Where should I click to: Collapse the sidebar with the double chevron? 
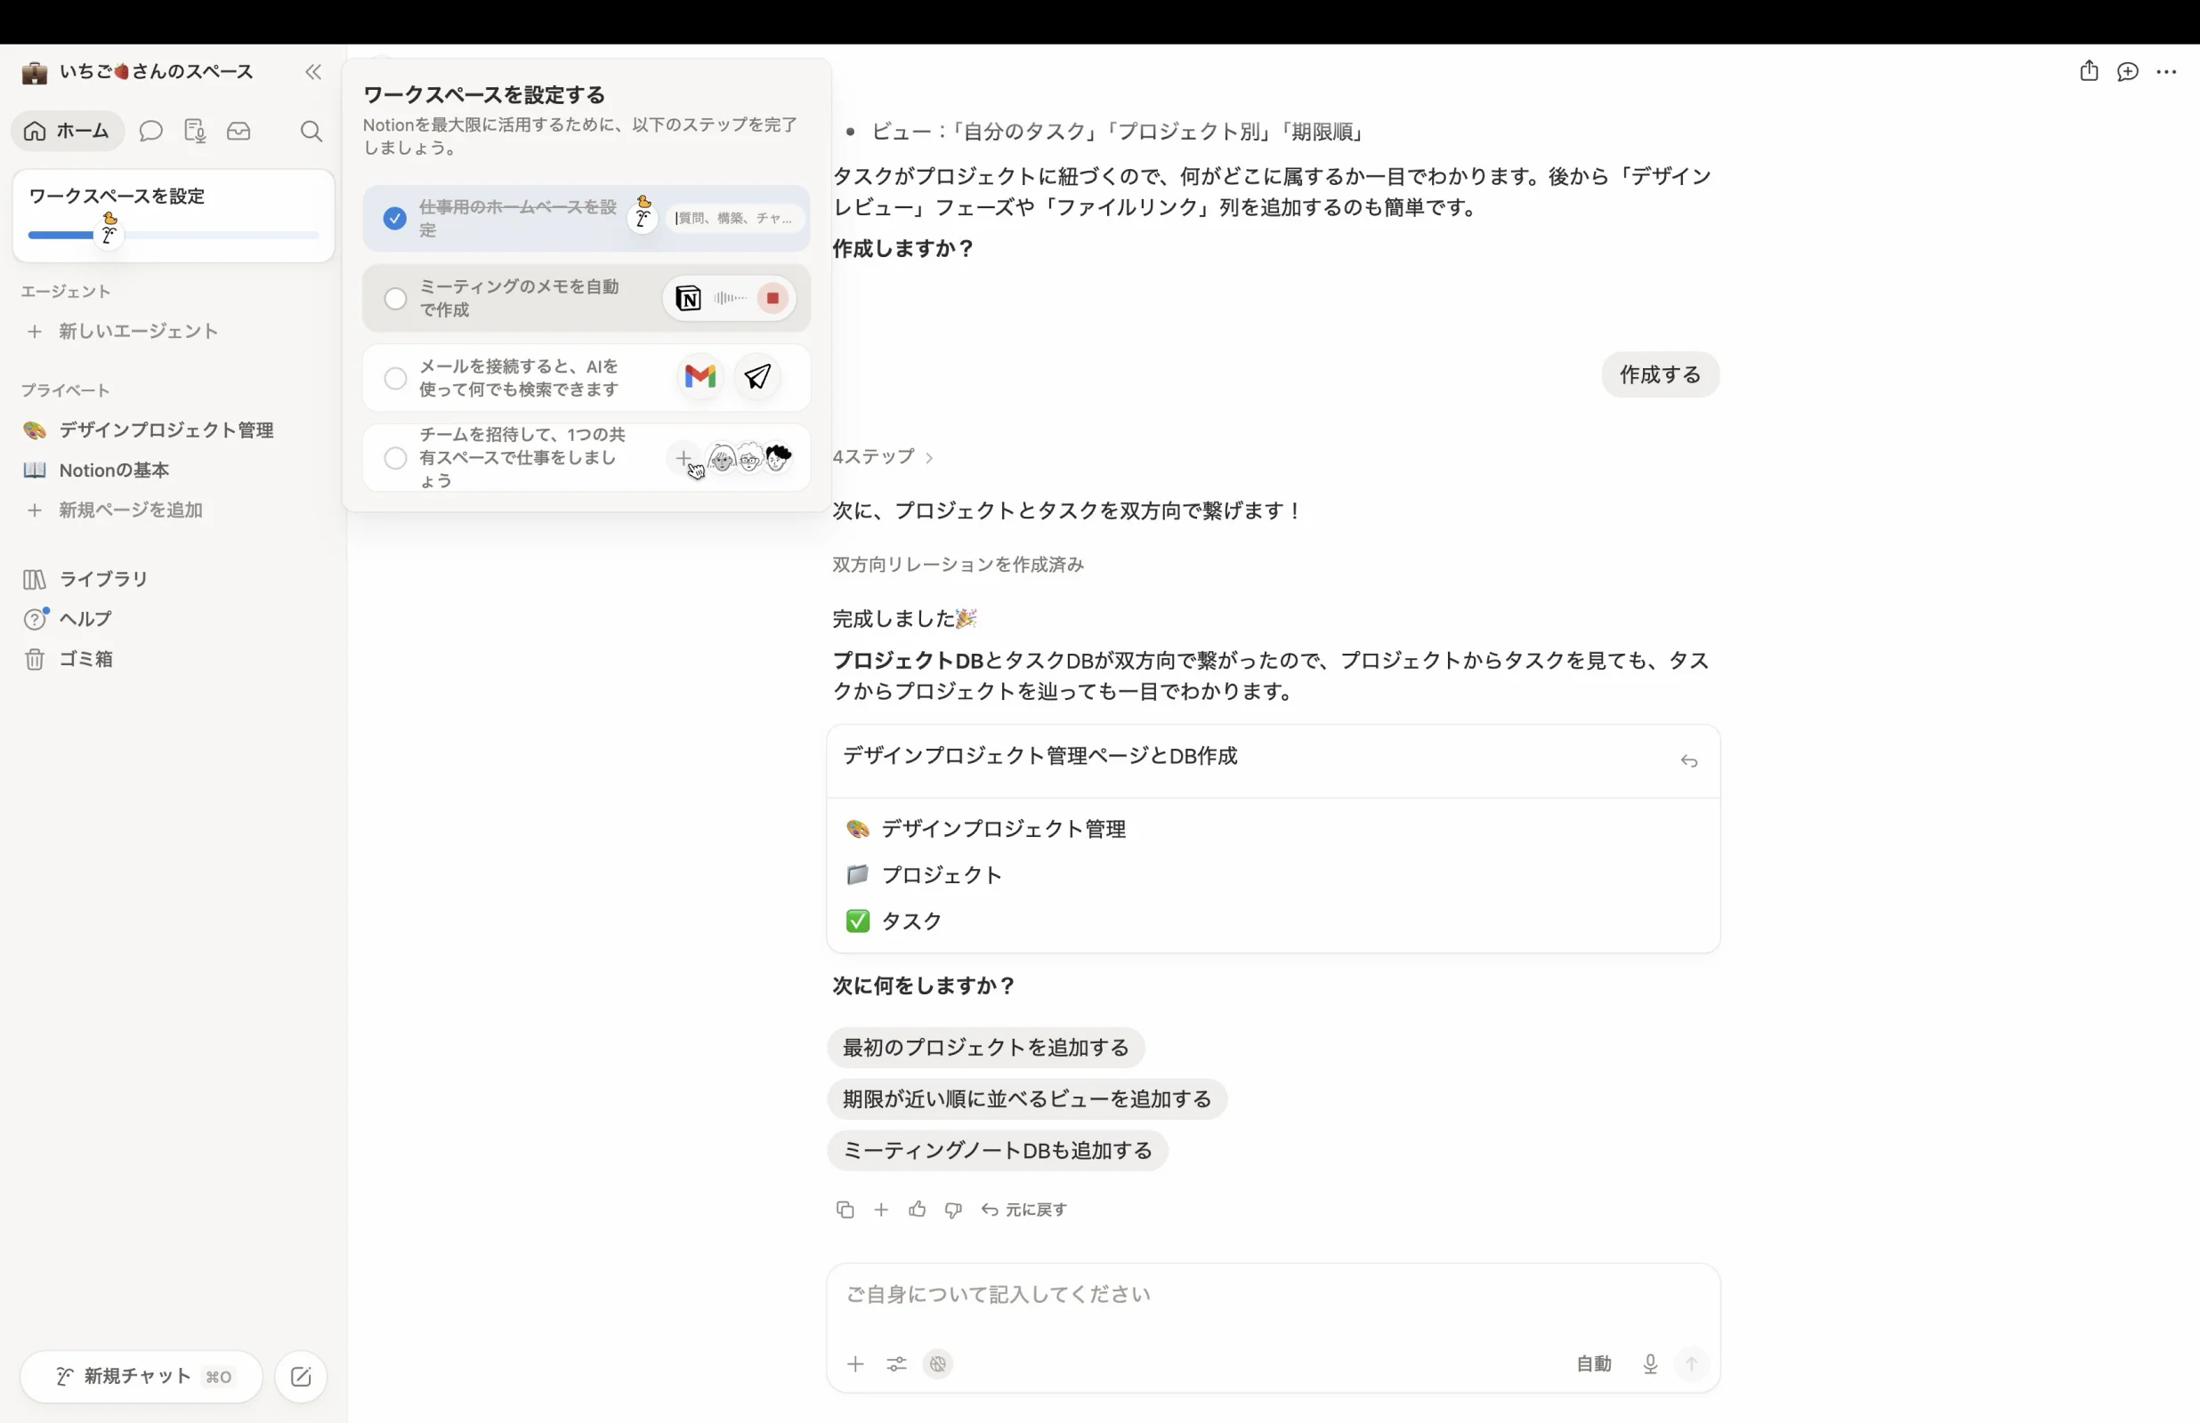[x=313, y=72]
